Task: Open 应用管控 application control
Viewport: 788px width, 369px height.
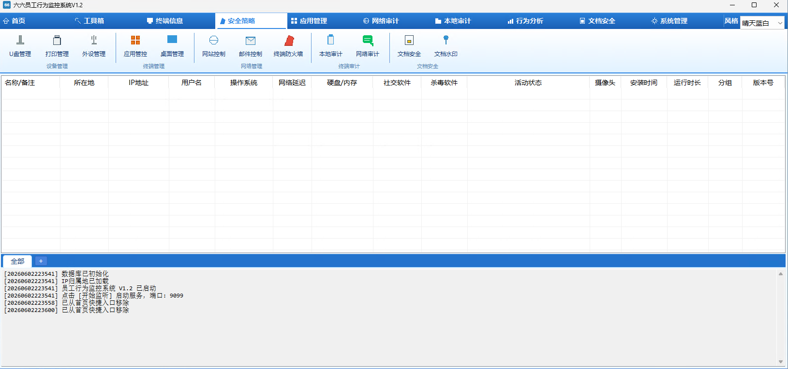Action: point(135,46)
